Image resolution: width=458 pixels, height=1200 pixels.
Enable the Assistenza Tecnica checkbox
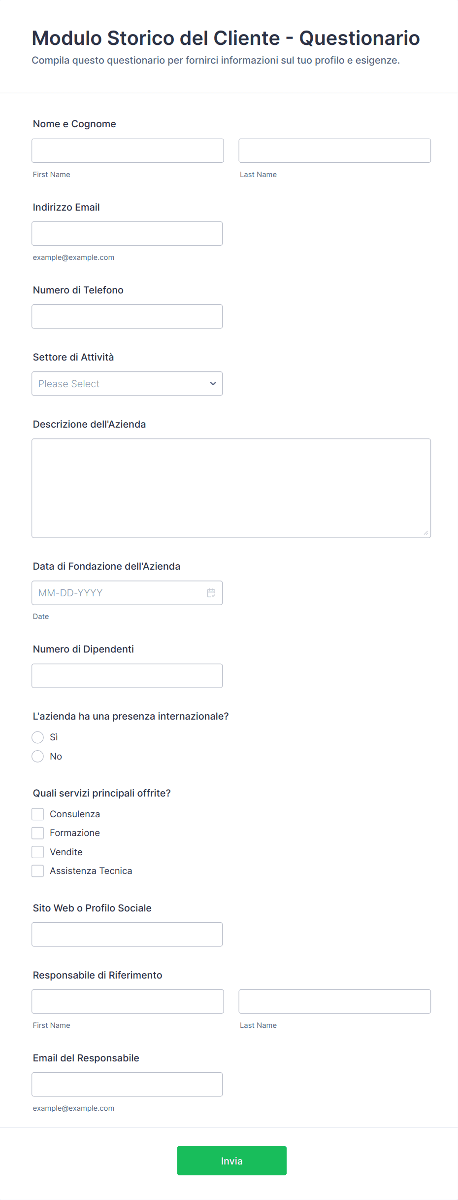tap(38, 871)
